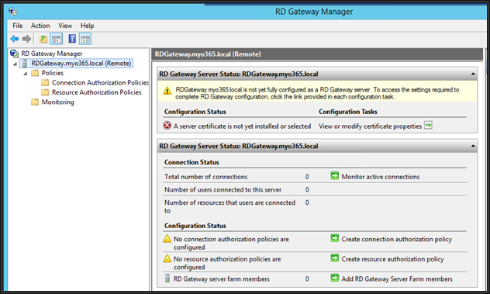This screenshot has height=294, width=490.
Task: Select Resource Authorization Policies tree label
Action: point(97,92)
